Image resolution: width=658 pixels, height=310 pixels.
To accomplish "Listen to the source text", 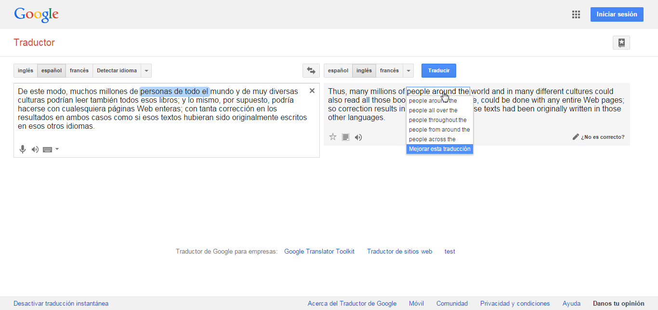I will click(35, 149).
